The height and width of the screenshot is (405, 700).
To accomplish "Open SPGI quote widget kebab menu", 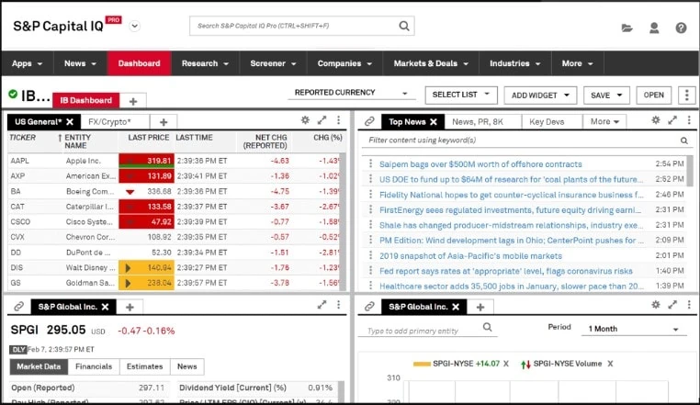I will pyautogui.click(x=338, y=305).
